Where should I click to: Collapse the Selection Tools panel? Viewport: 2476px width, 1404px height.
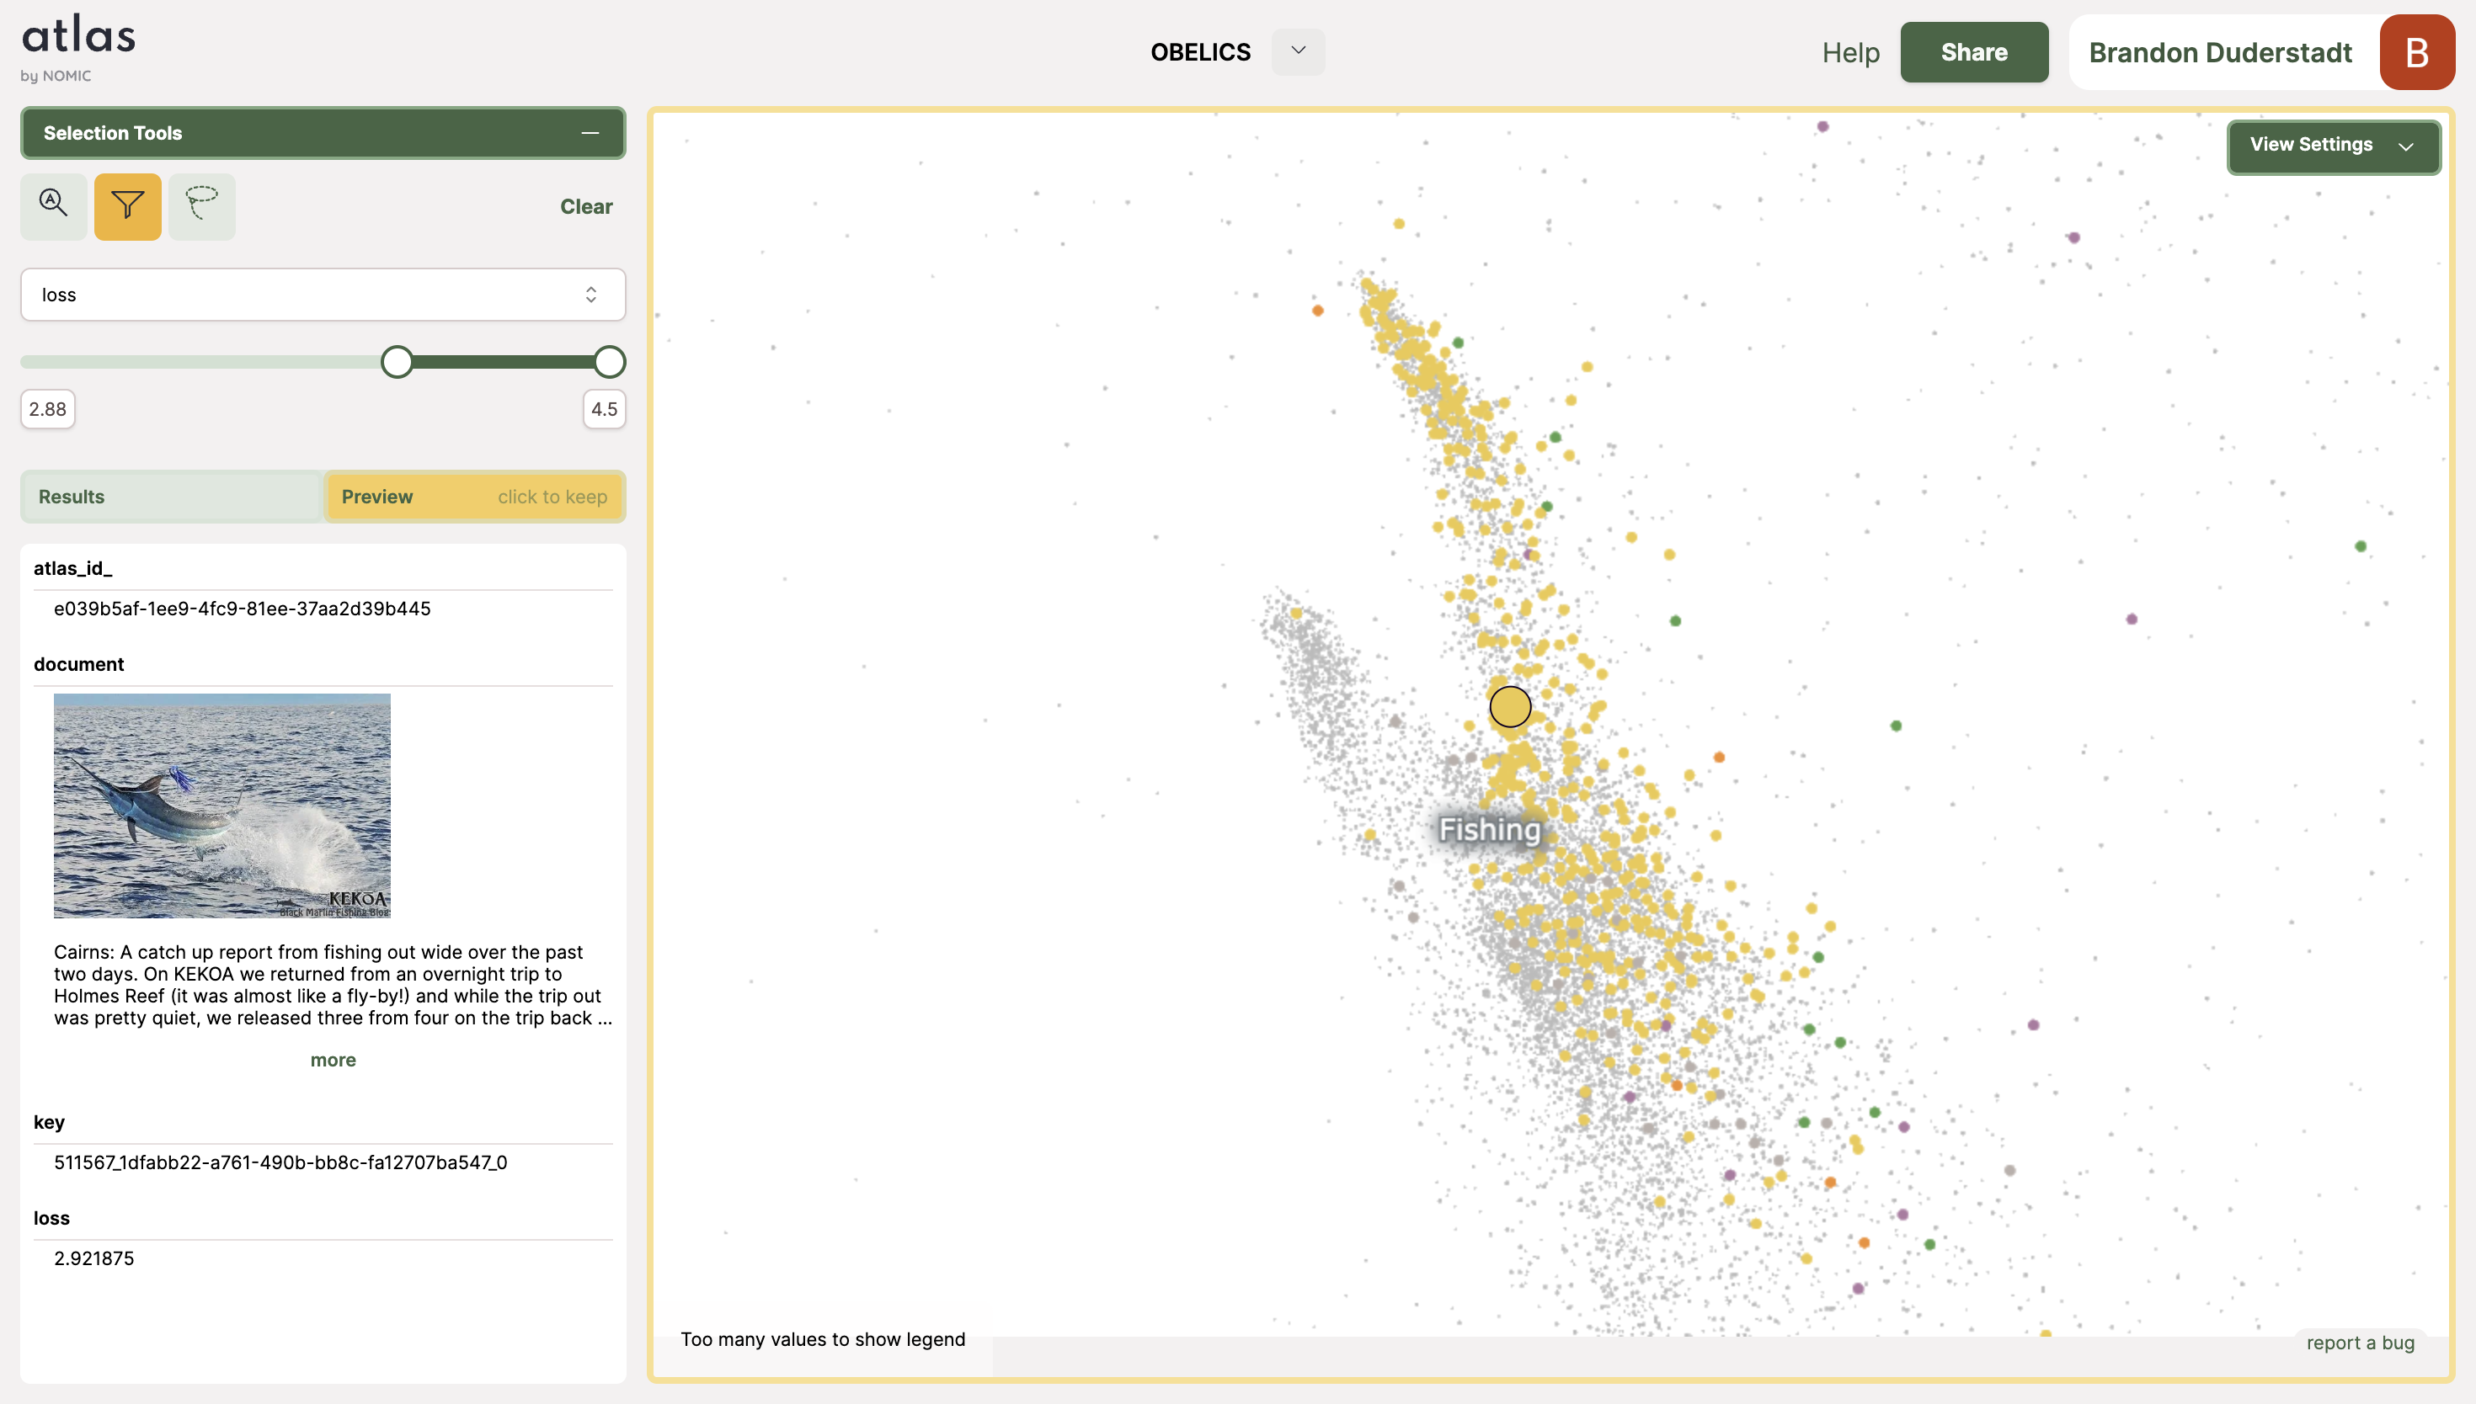point(590,133)
